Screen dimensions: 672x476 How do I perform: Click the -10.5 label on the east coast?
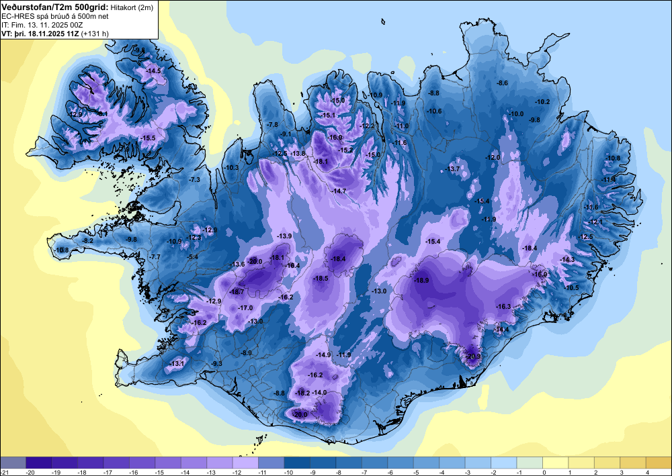tap(572, 287)
